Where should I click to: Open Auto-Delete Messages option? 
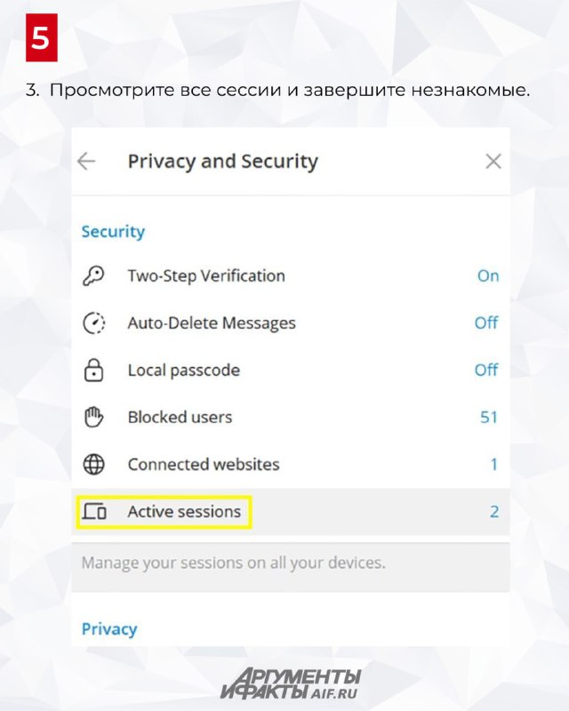pos(291,323)
